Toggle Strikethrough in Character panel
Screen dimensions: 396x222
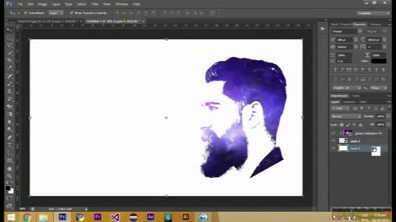(383, 70)
